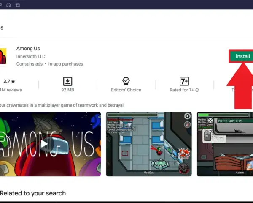
Task: Open Innersloth LLC developer page
Action: pyautogui.click(x=31, y=56)
